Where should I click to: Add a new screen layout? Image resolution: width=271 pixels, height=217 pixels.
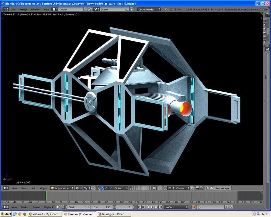coord(86,9)
